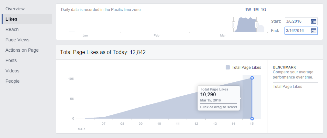Click the Total Page Likes legend square

point(228,68)
